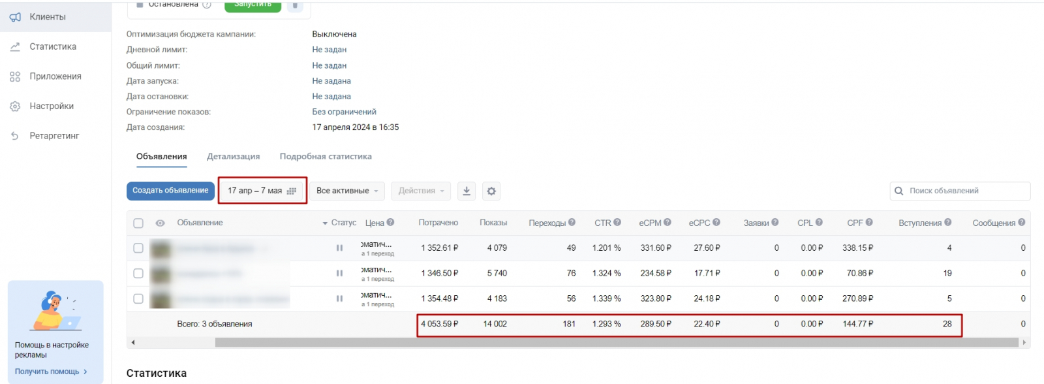Check the second ad row checkbox
The height and width of the screenshot is (384, 1044).
coord(138,274)
